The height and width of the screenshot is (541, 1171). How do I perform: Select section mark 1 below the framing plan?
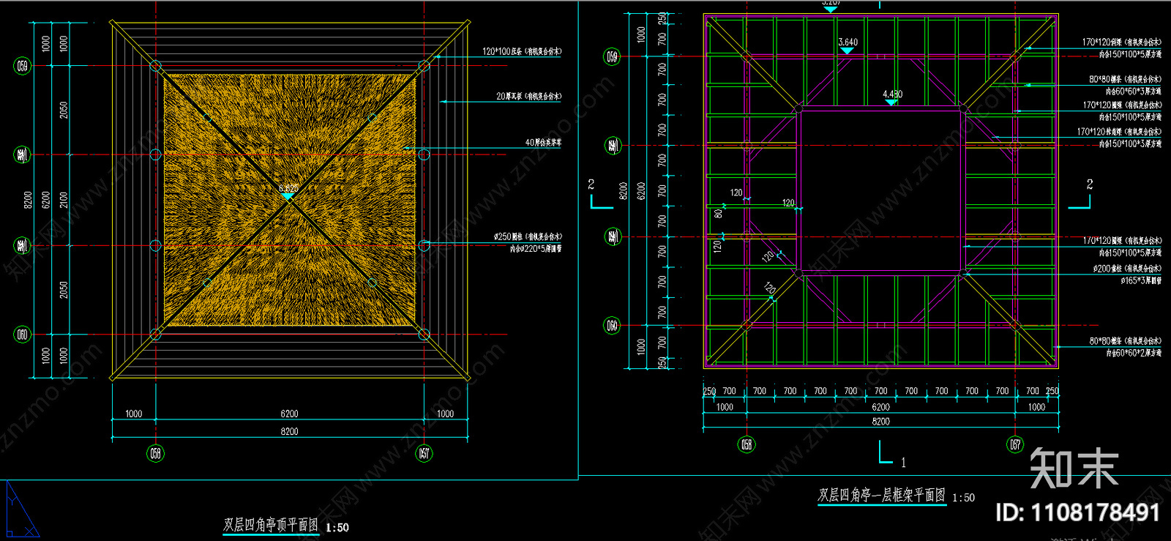[x=892, y=453]
